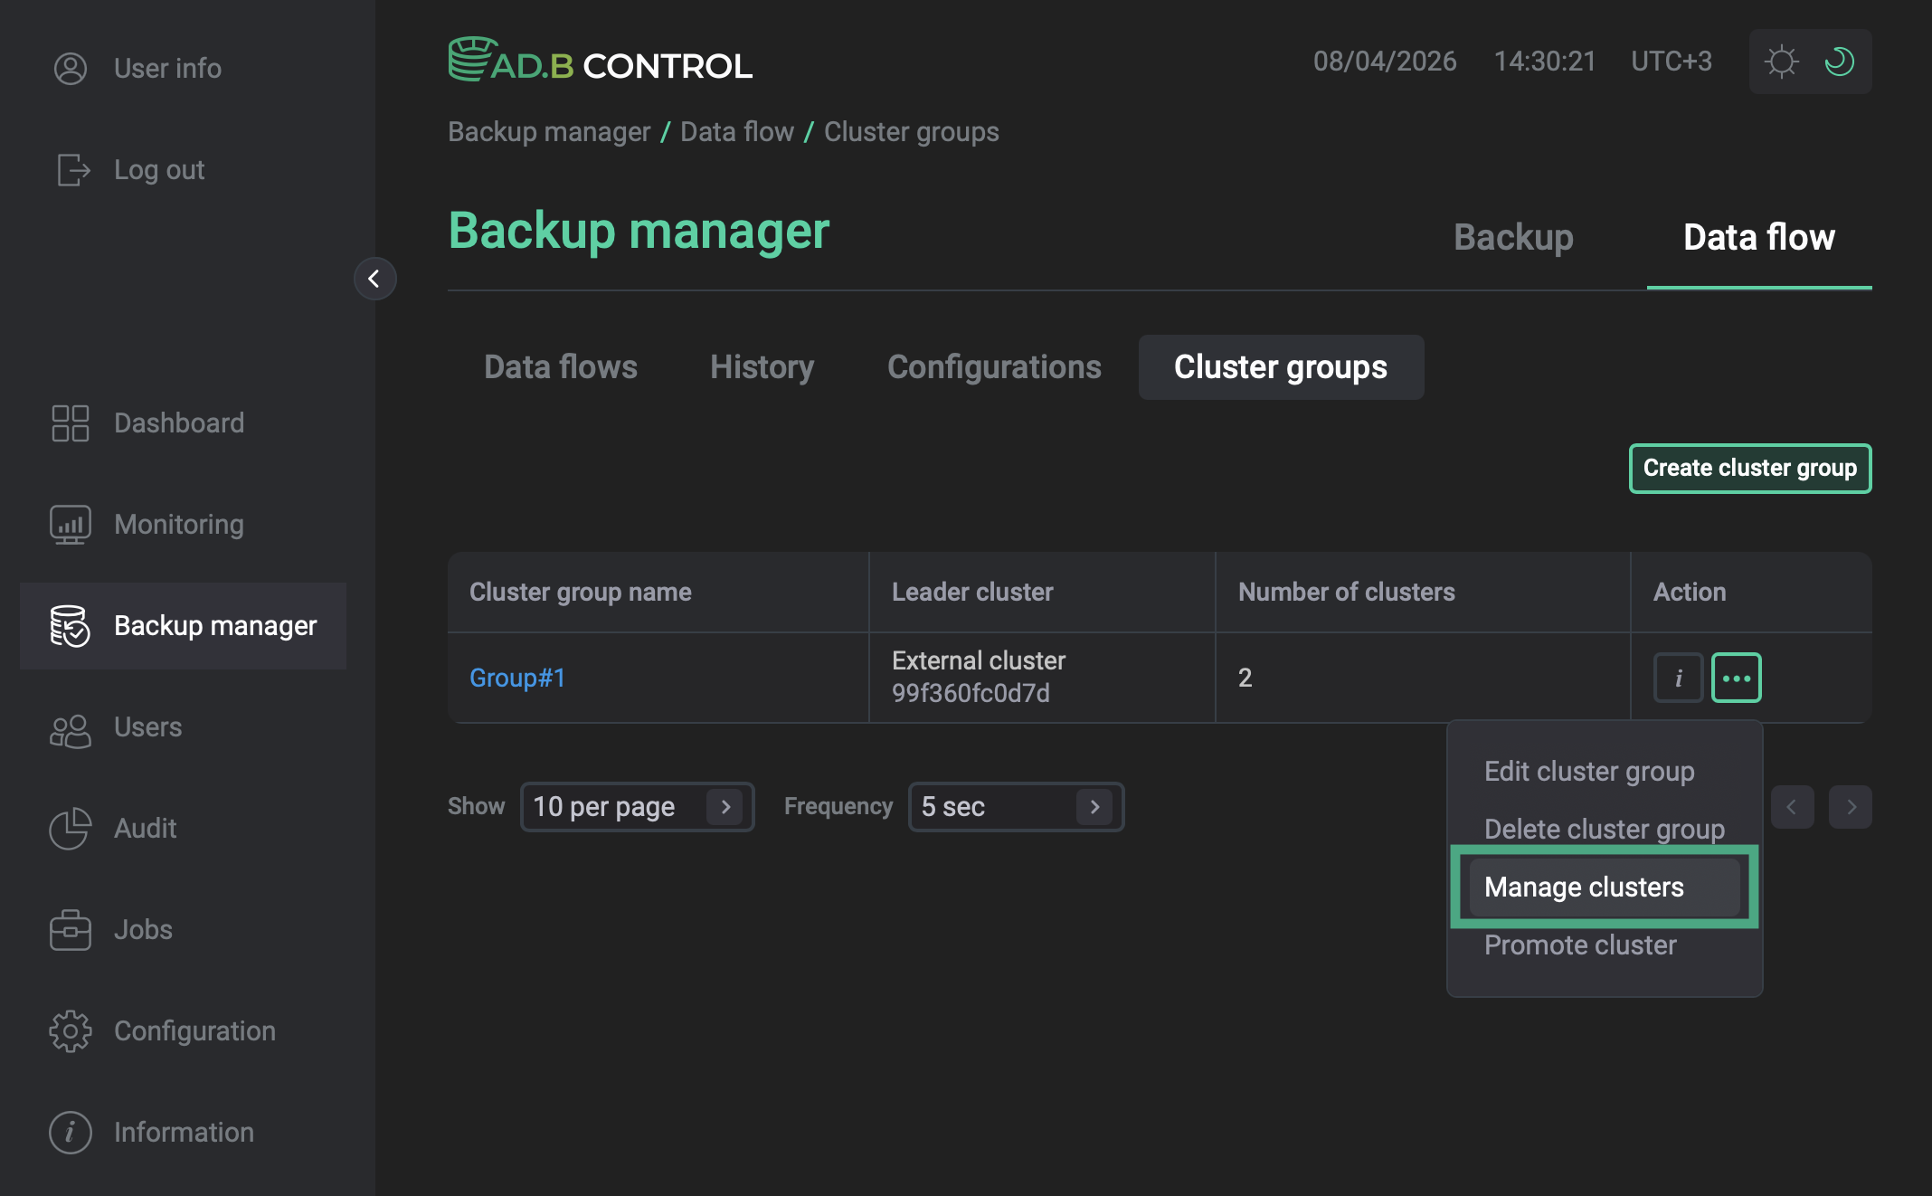Image resolution: width=1932 pixels, height=1196 pixels.
Task: Switch to dark mode moon icon
Action: pyautogui.click(x=1841, y=61)
